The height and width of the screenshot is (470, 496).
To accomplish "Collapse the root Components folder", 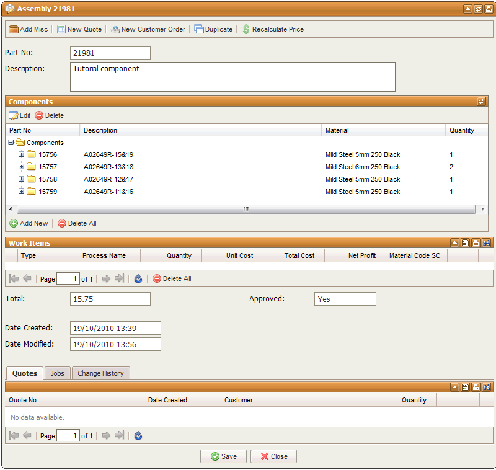I will pos(11,143).
